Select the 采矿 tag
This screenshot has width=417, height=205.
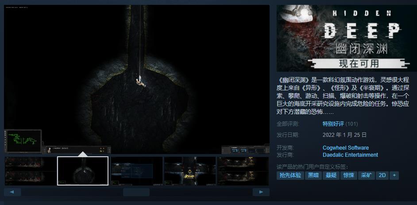point(366,175)
